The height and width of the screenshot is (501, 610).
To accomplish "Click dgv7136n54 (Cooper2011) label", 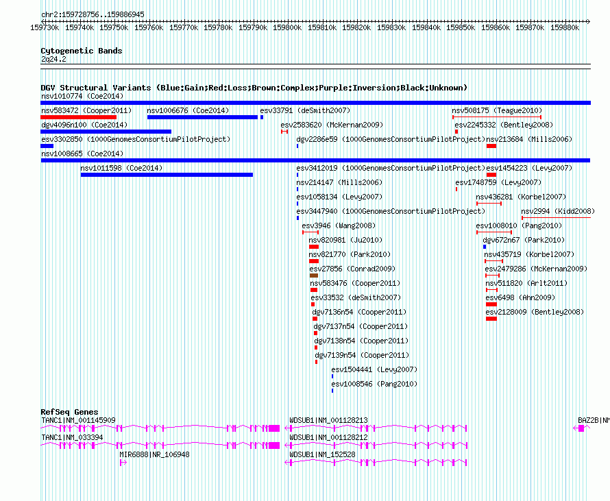I will tap(359, 312).
